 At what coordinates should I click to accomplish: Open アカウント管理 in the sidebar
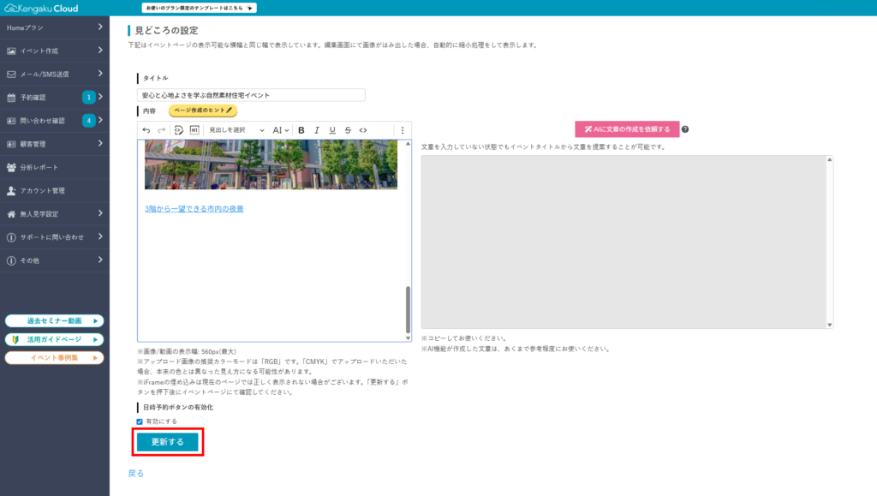click(55, 190)
